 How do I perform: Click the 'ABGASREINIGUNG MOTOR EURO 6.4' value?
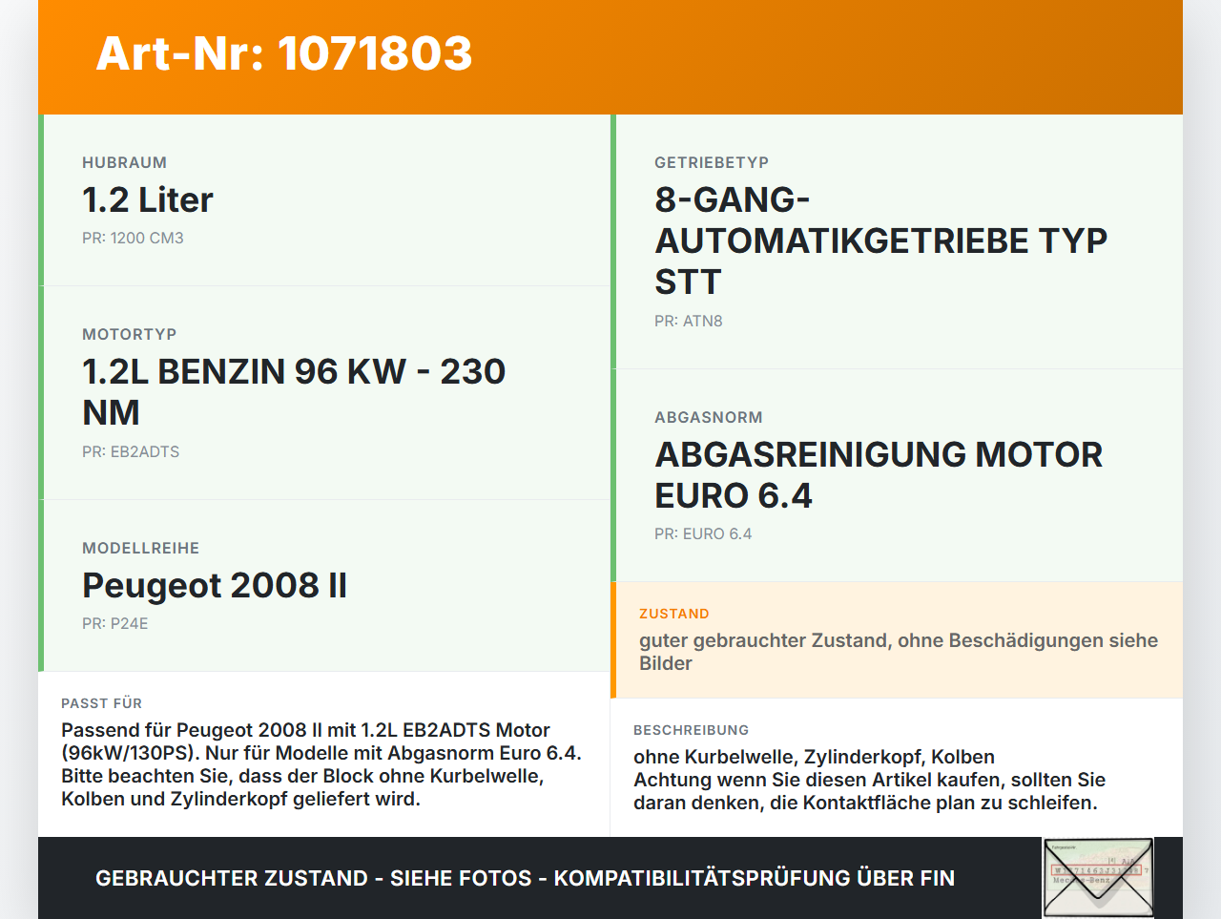(879, 474)
